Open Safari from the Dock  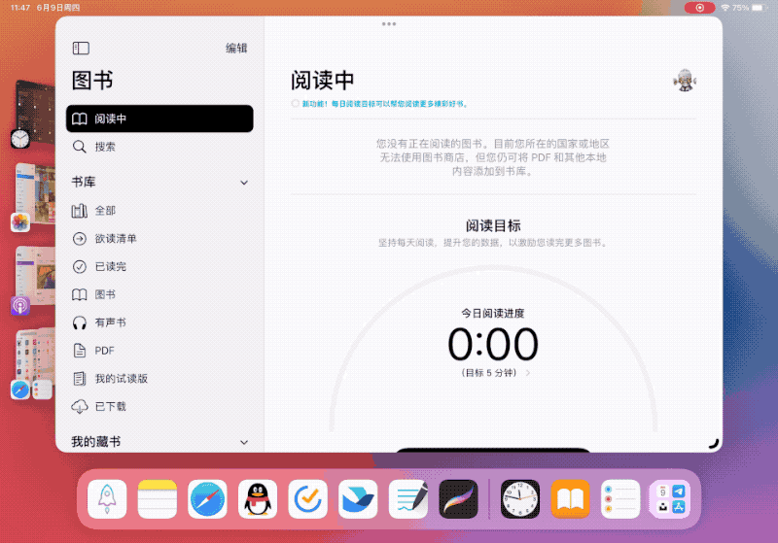(x=207, y=499)
